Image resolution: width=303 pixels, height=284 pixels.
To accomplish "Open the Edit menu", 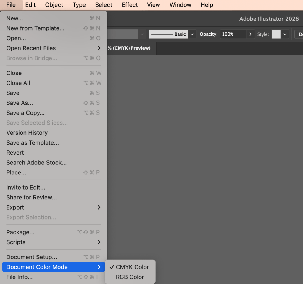I will 30,5.
